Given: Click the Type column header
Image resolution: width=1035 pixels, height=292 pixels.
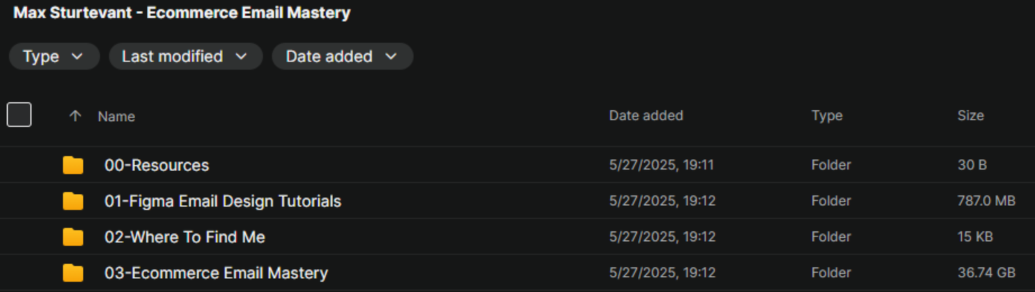Looking at the screenshot, I should [x=827, y=116].
